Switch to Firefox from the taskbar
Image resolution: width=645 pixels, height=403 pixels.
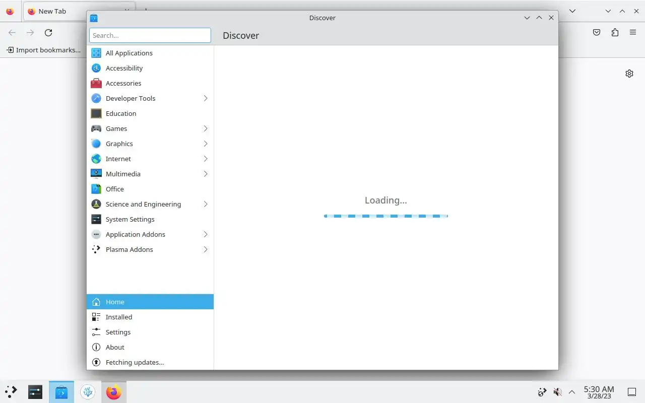click(x=114, y=391)
